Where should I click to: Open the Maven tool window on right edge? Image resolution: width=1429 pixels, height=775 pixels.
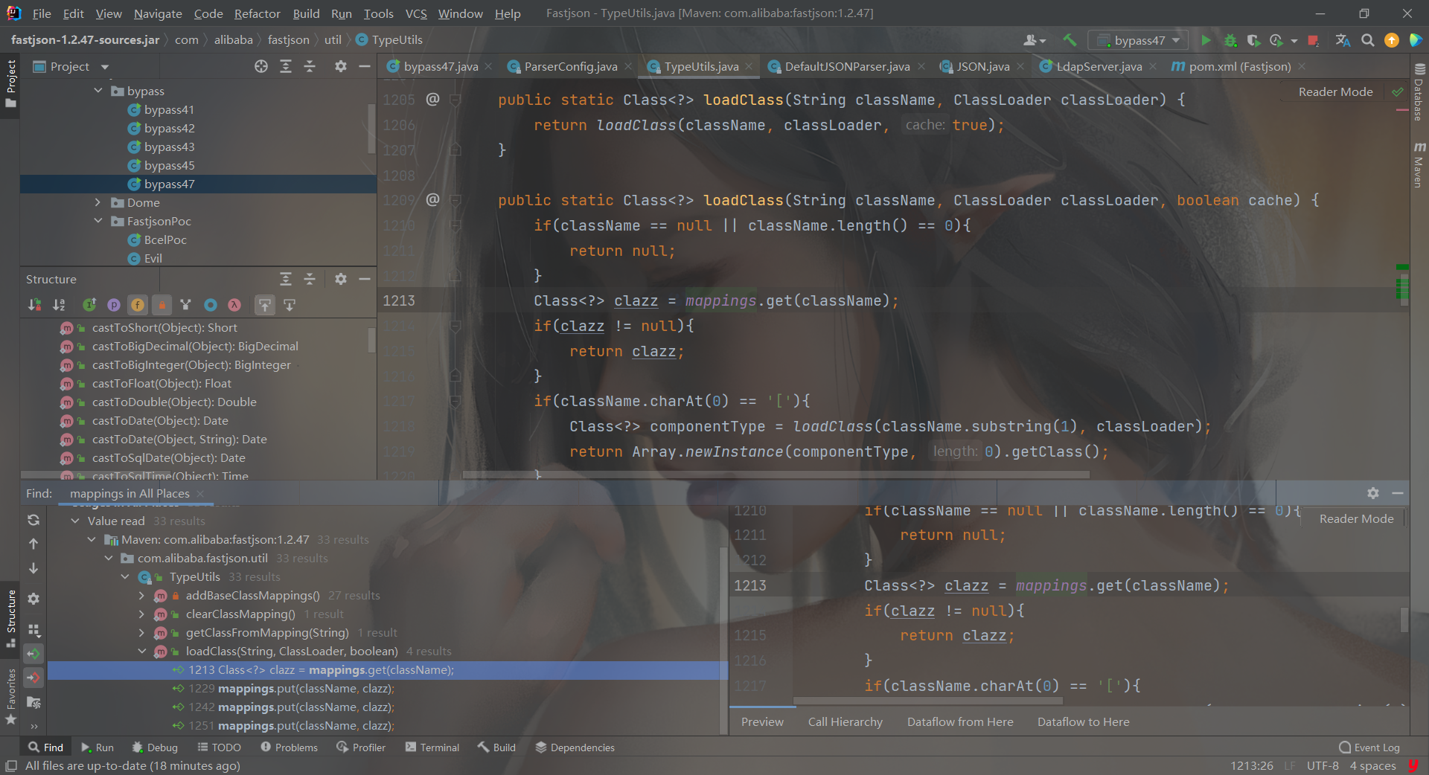(x=1419, y=164)
